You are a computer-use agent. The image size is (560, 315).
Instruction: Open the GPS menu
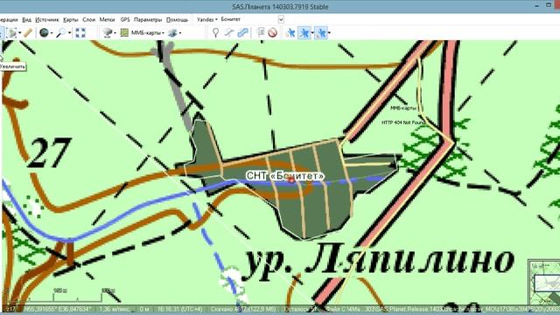pos(125,19)
